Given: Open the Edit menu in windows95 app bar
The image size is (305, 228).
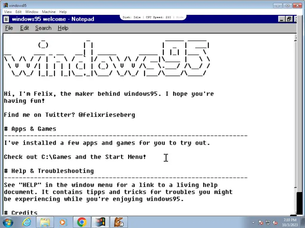Looking at the screenshot, I should (x=18, y=12).
